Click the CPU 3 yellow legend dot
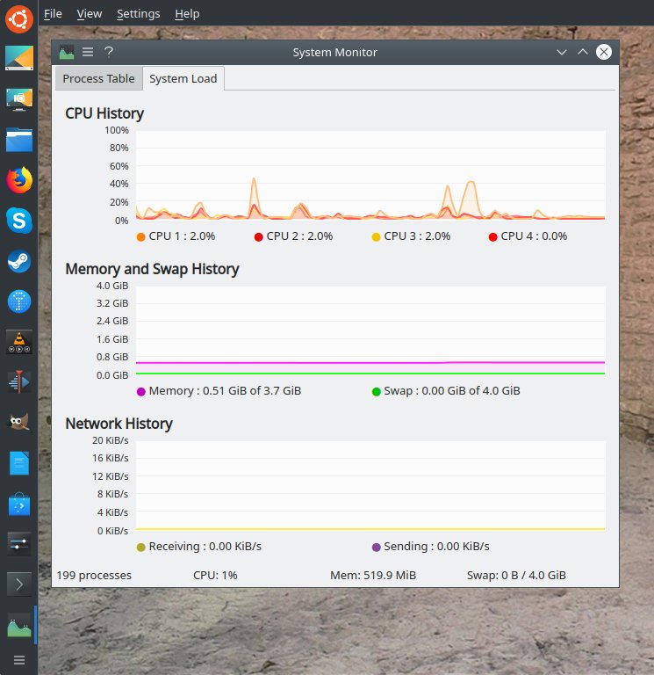654x675 pixels. tap(376, 236)
